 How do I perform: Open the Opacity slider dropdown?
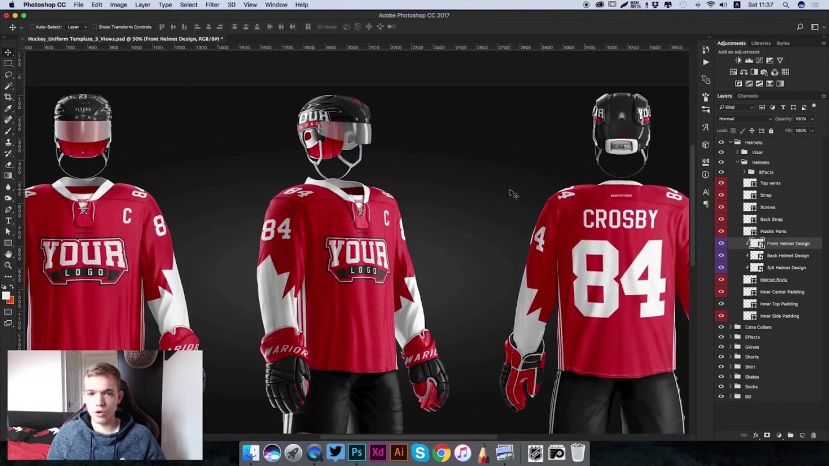click(812, 119)
